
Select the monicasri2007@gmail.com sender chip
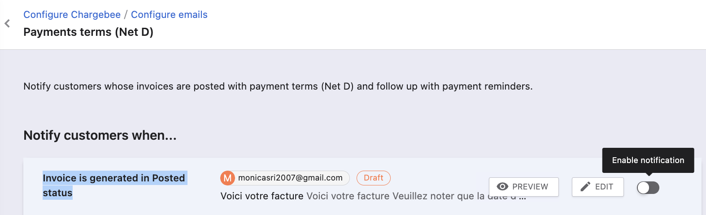[x=290, y=178]
